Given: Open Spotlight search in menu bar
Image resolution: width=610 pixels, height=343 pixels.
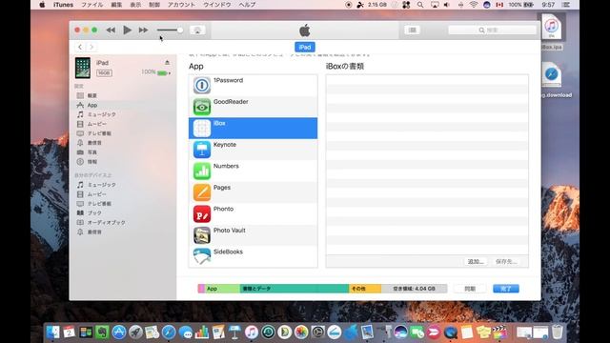Looking at the screenshot, I should pos(420,5).
